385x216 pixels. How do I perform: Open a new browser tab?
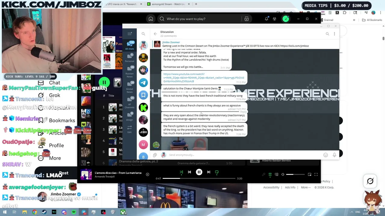[196, 4]
